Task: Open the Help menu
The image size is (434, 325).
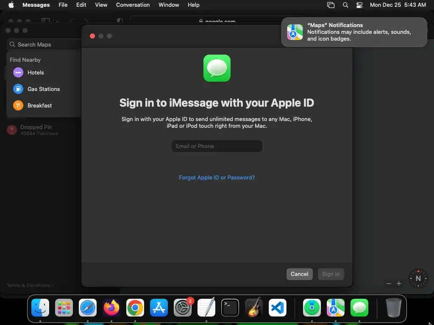Action: coord(193,5)
